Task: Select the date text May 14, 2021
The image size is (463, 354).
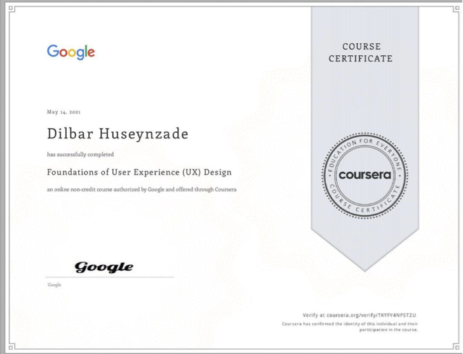Action: click(x=64, y=112)
